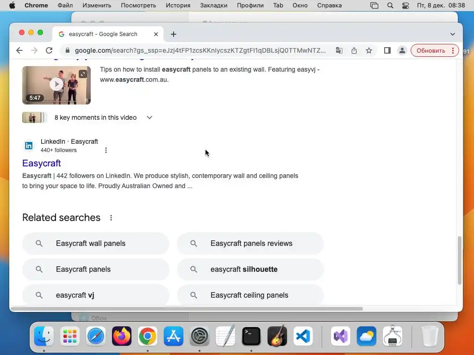The width and height of the screenshot is (474, 355).
Task: Click the horizontal scrollbar at window bottom
Action: (186, 308)
